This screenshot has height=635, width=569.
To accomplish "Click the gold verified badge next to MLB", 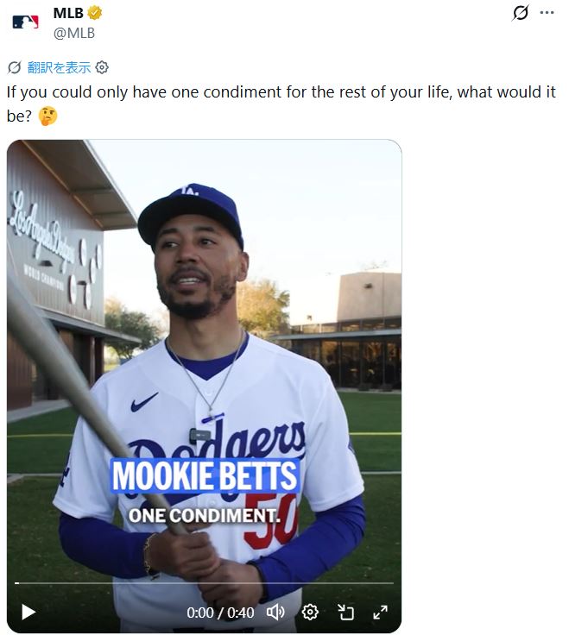I will (96, 13).
